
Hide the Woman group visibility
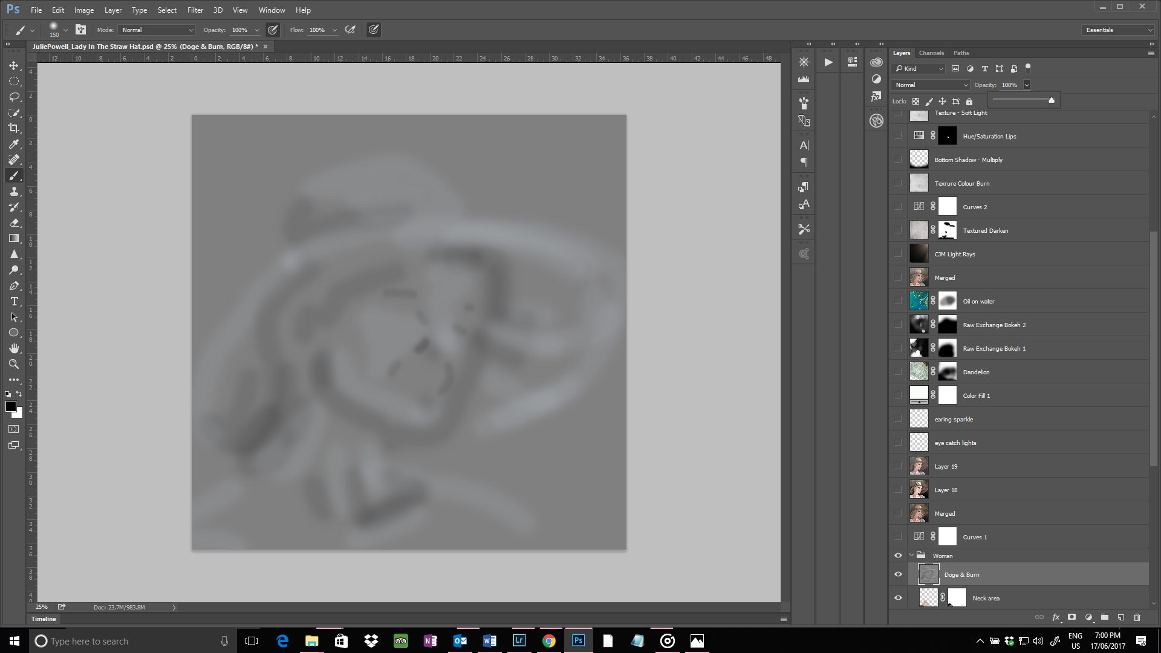pyautogui.click(x=898, y=556)
